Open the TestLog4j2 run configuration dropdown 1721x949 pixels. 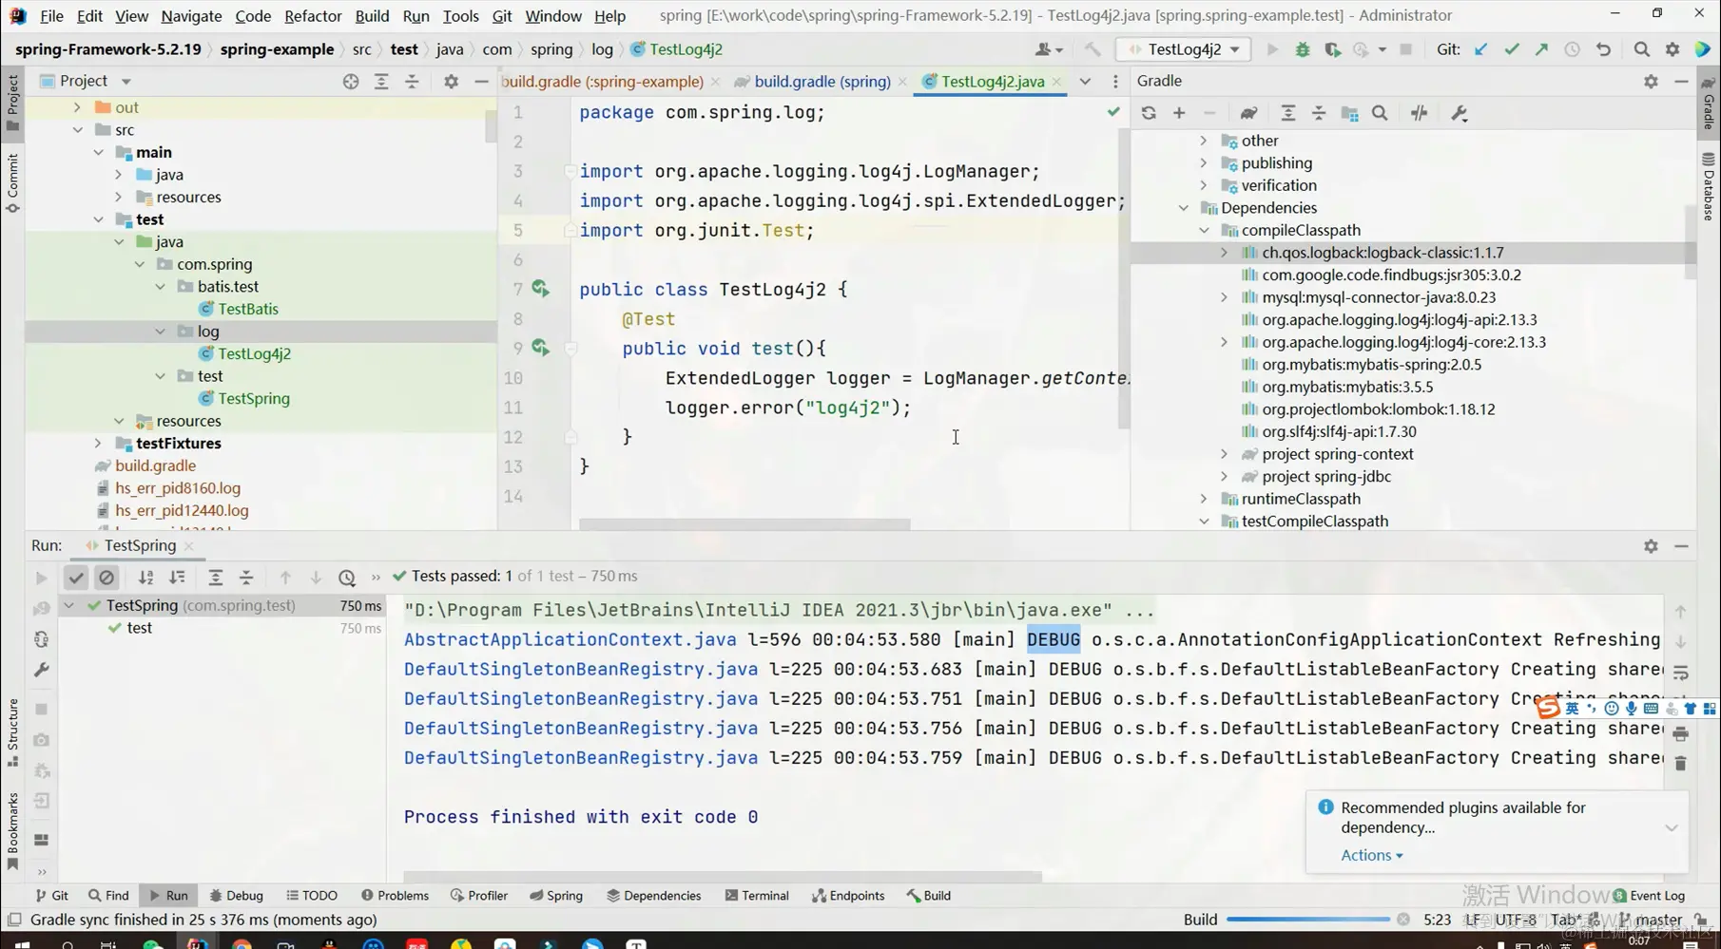(1185, 49)
